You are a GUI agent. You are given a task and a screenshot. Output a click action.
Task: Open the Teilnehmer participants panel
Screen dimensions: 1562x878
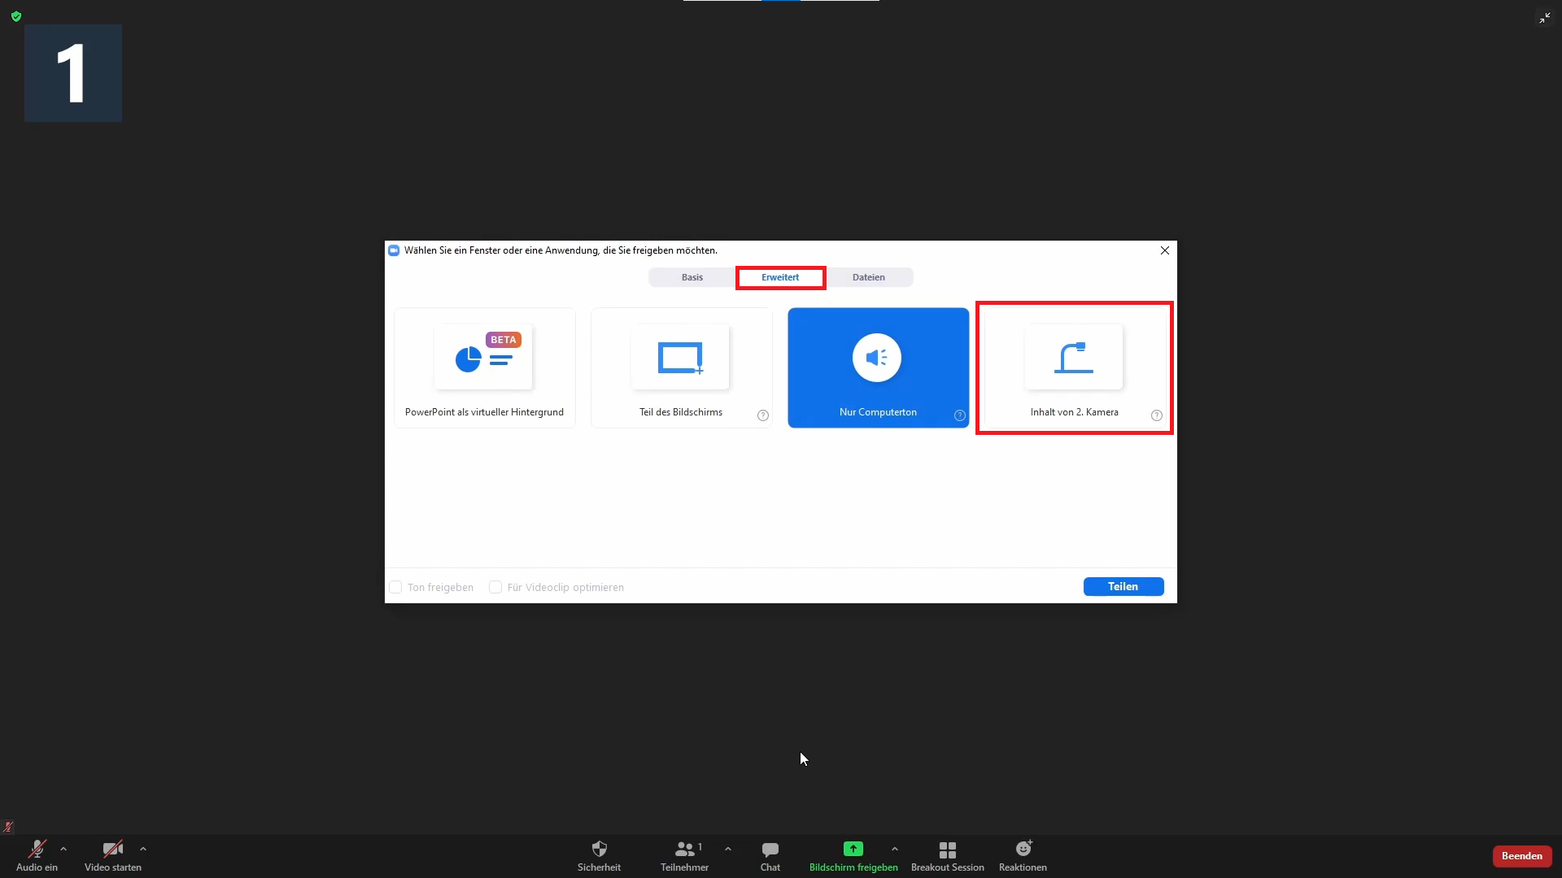[x=684, y=850]
